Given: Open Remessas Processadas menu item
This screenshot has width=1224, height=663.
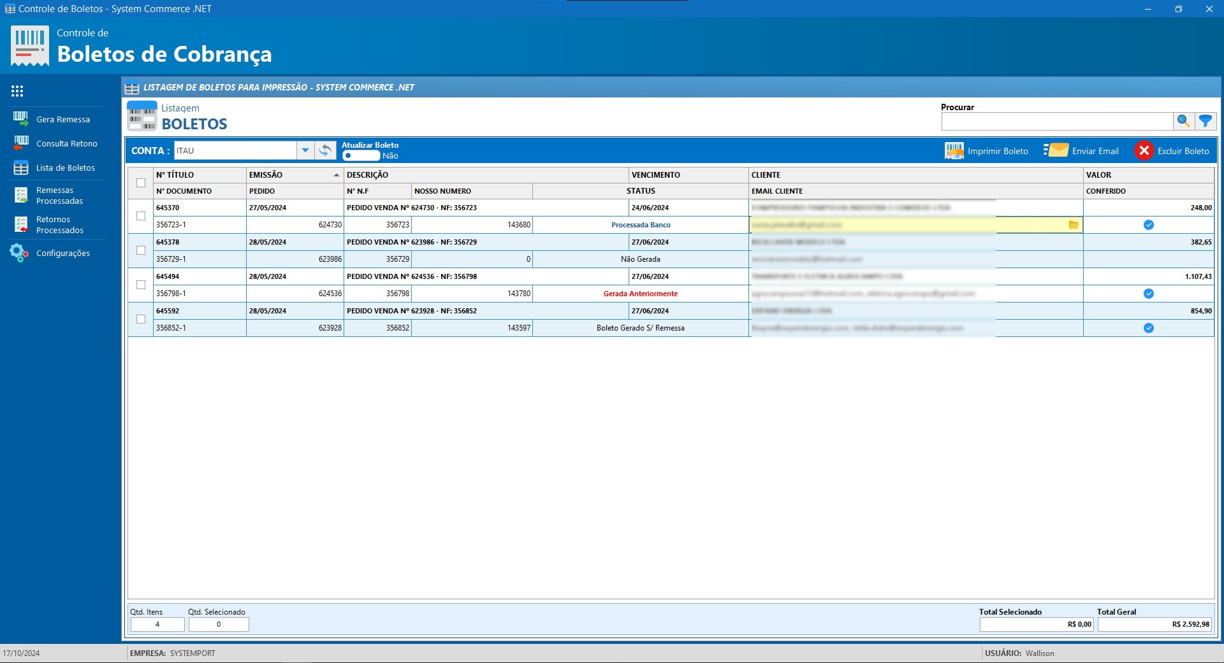Looking at the screenshot, I should point(59,196).
